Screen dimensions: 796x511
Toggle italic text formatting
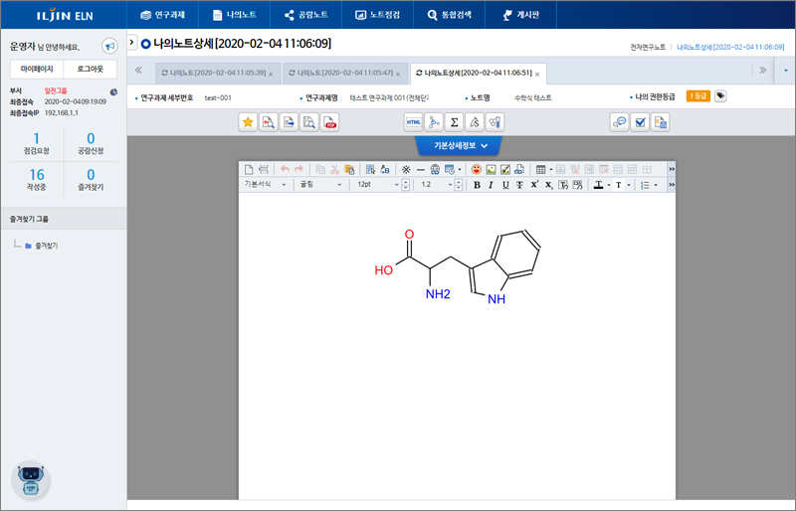pos(491,185)
